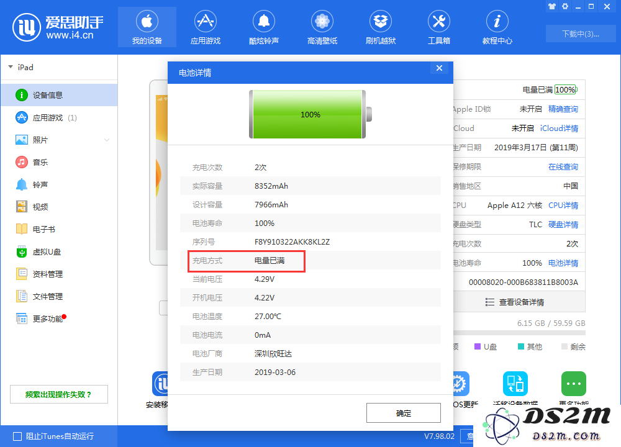
Task: Click the gray 剩余 storage legend swatch
Action: pos(564,346)
